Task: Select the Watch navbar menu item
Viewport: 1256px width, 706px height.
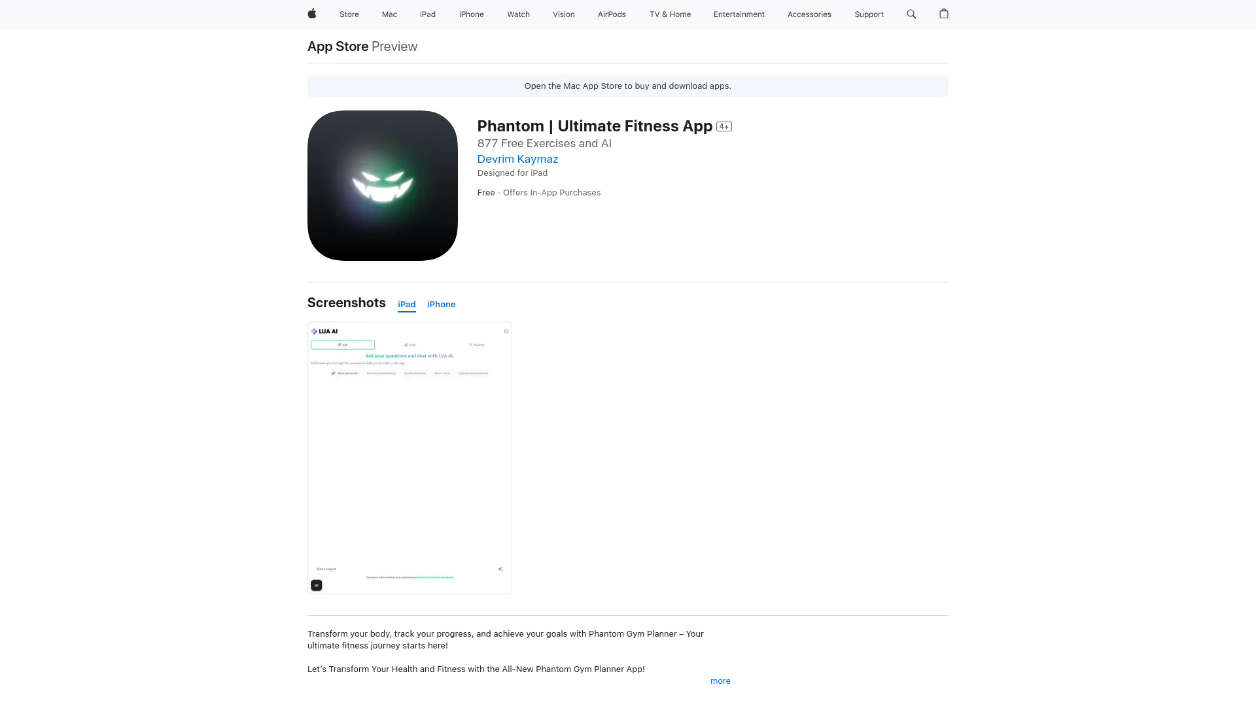Action: [x=519, y=14]
